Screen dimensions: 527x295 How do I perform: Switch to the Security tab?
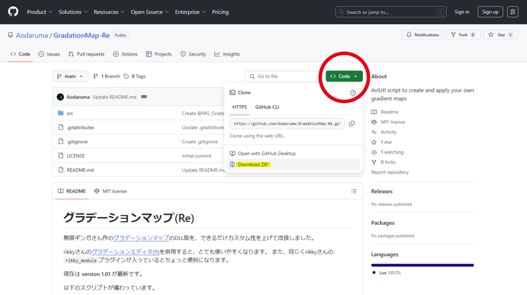coord(194,54)
